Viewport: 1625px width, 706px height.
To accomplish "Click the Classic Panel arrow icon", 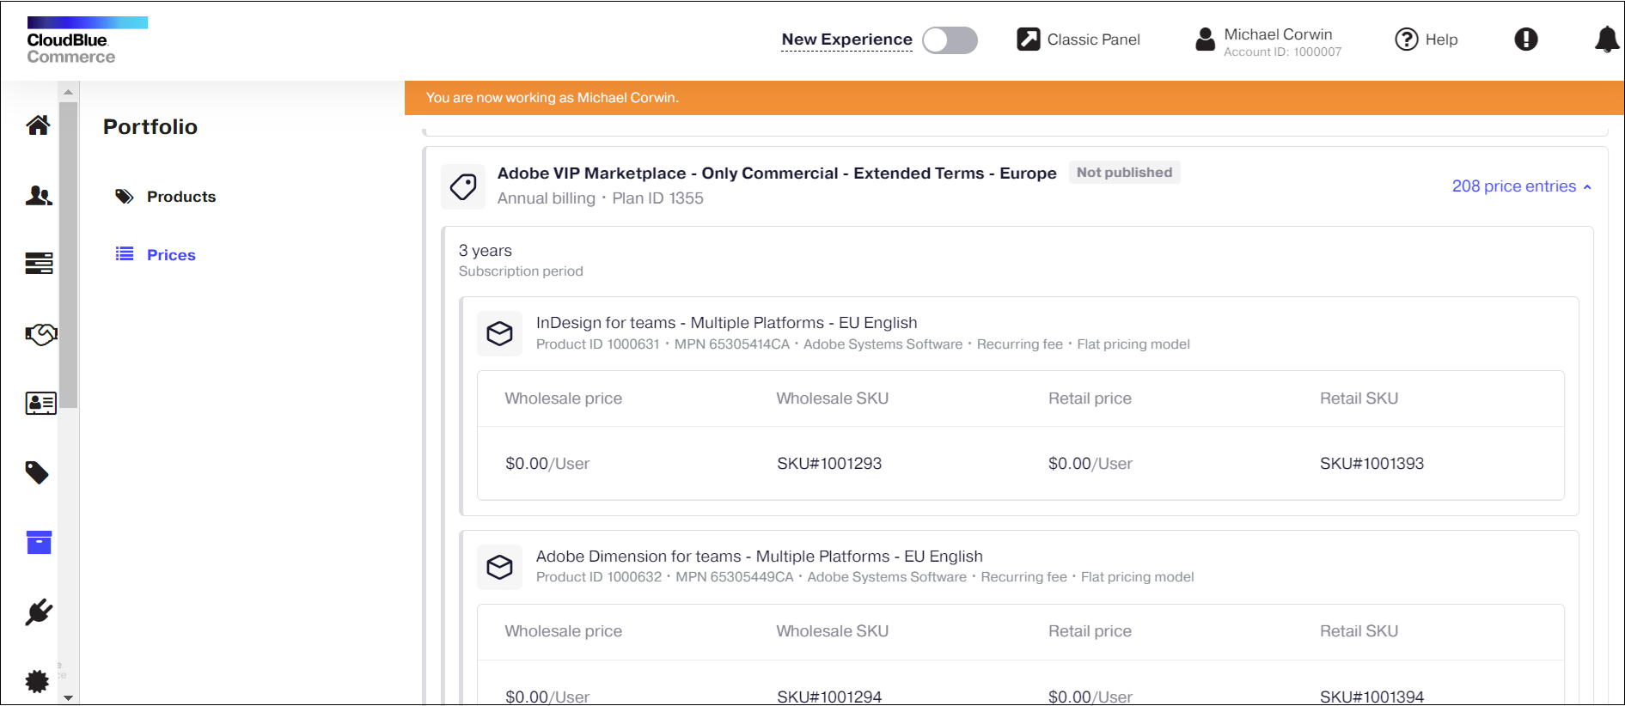I will click(1029, 40).
